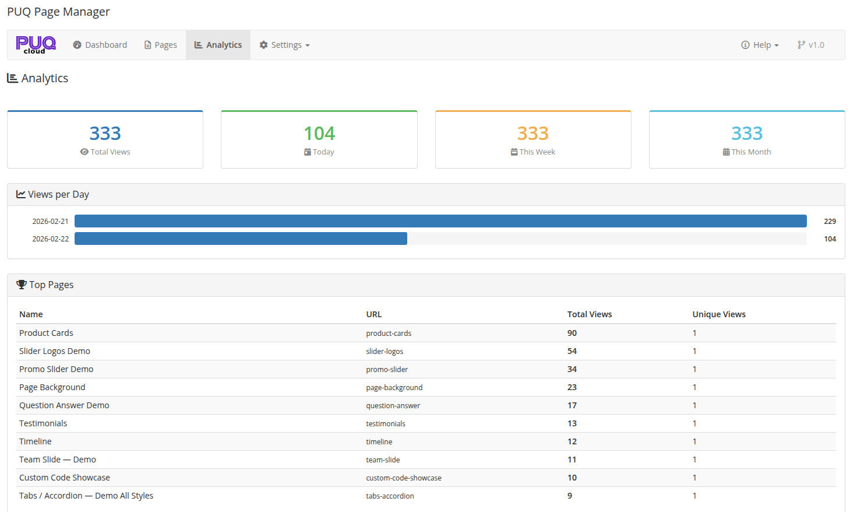Click the Promo Slider Demo row

pos(56,369)
